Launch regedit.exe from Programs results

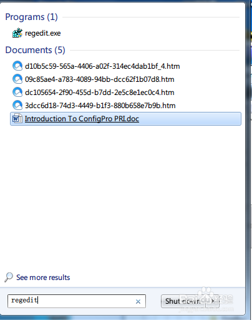pos(43,33)
